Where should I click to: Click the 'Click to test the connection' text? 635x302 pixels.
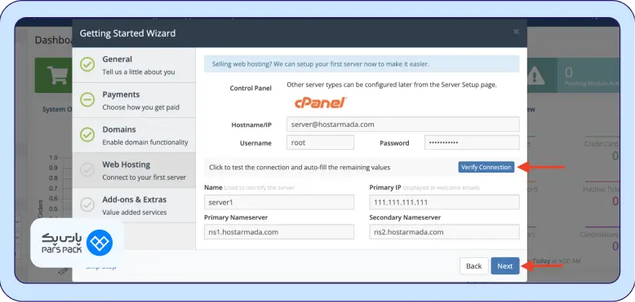click(x=300, y=167)
